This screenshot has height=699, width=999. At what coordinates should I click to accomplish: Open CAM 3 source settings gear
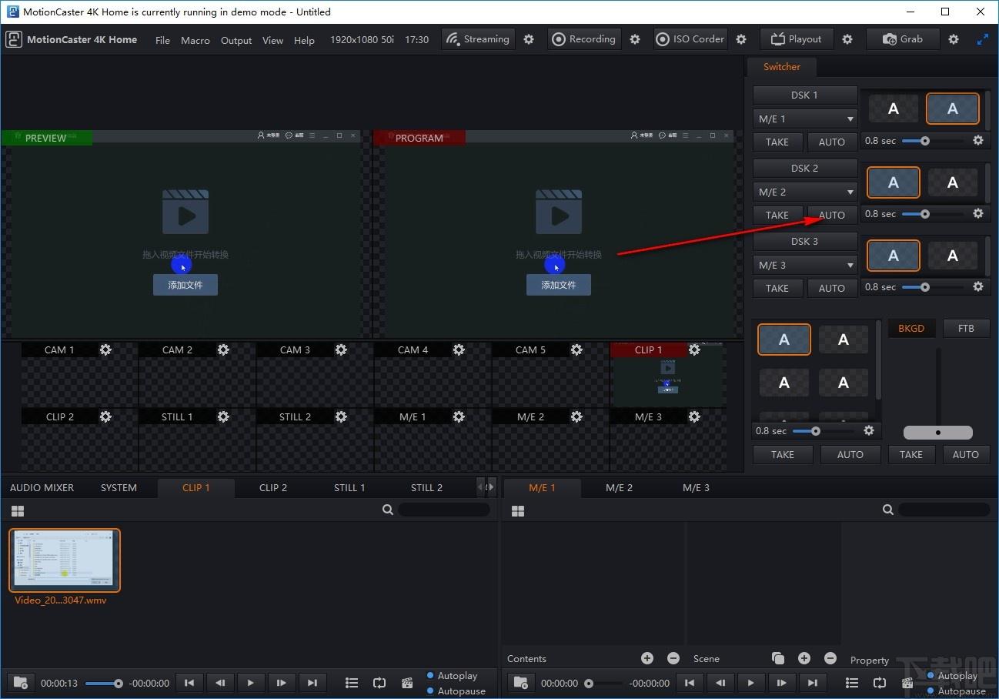(x=341, y=349)
